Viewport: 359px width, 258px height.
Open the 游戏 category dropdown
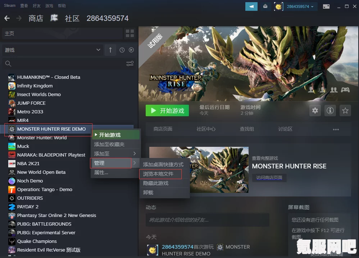click(x=52, y=50)
